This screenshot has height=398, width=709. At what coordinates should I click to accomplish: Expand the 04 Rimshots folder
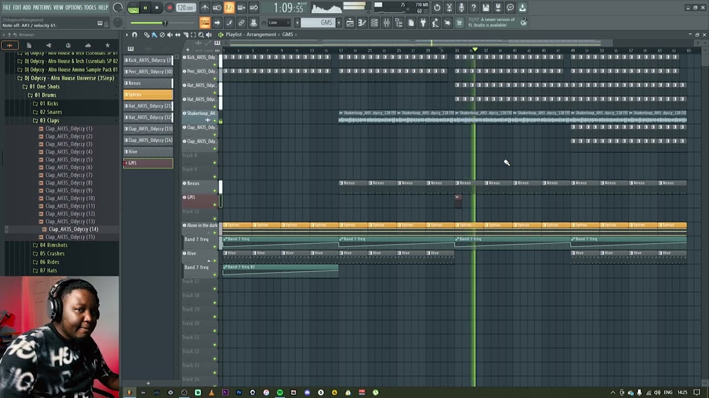pos(50,245)
